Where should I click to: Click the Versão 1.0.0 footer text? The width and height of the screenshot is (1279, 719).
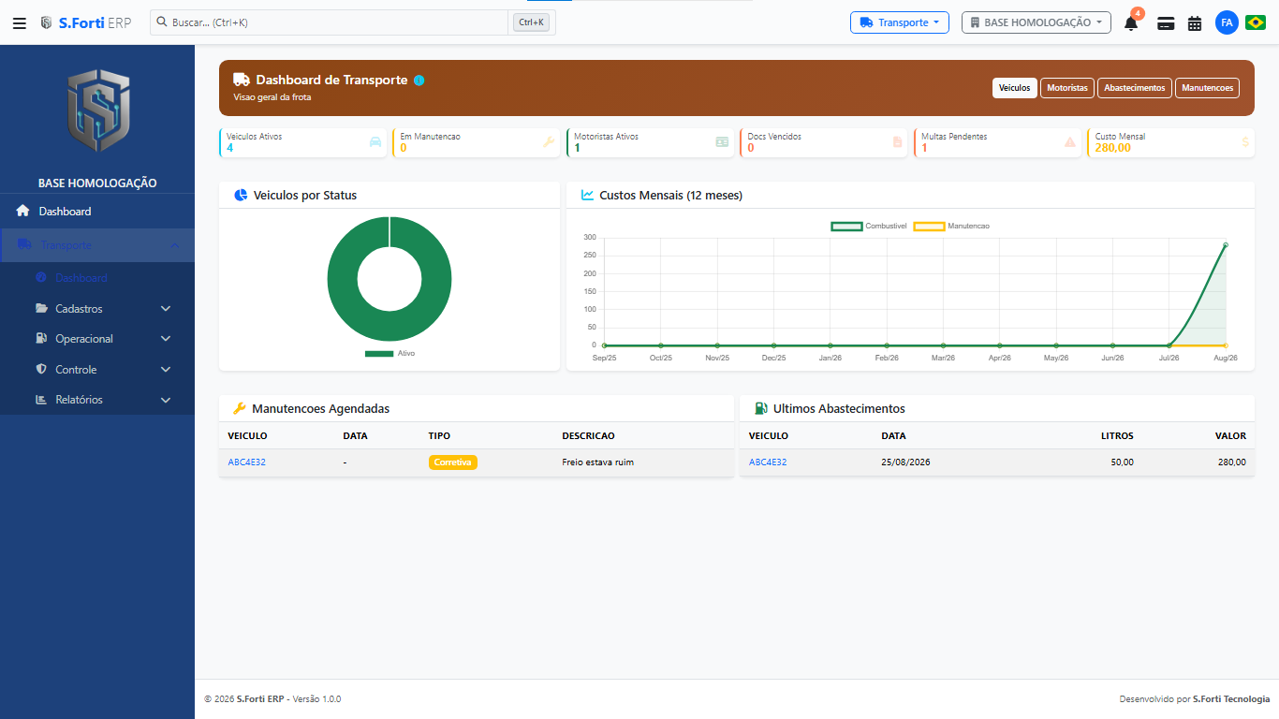[x=316, y=699]
